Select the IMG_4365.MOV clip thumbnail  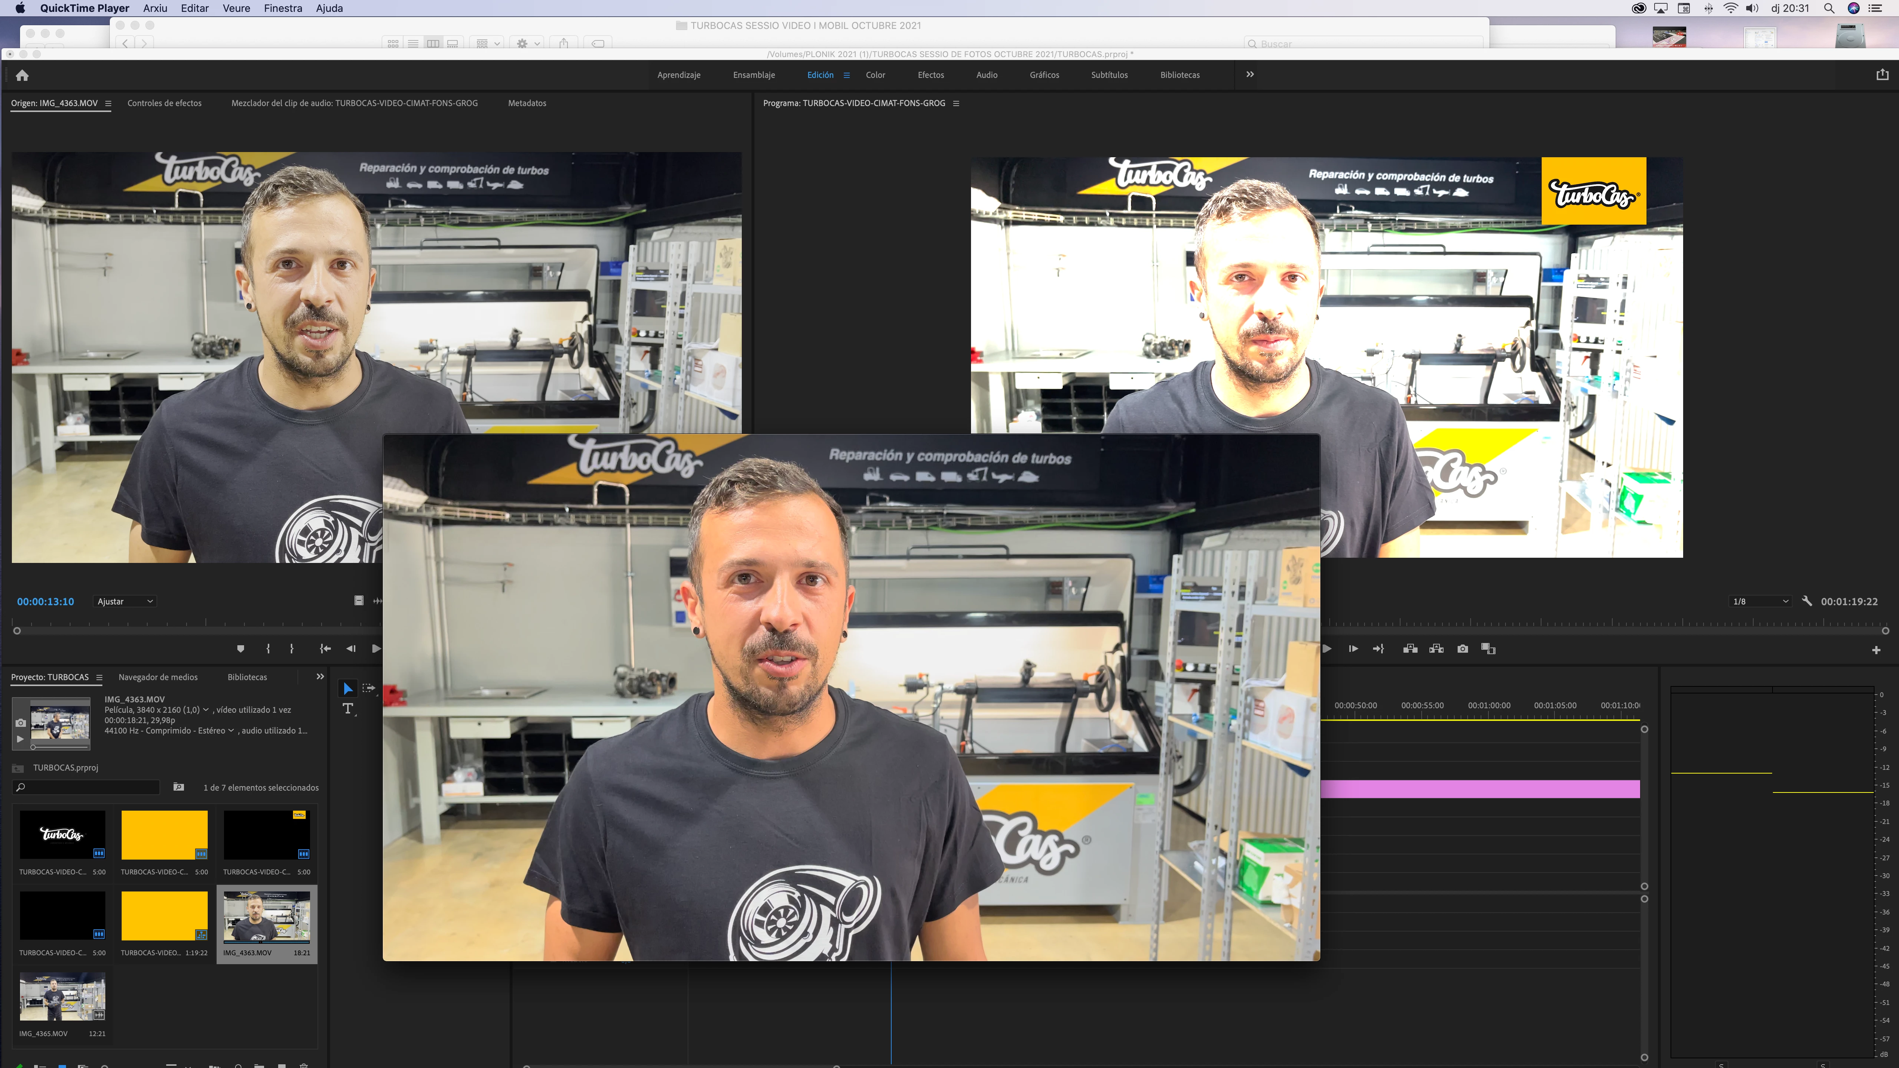tap(63, 996)
